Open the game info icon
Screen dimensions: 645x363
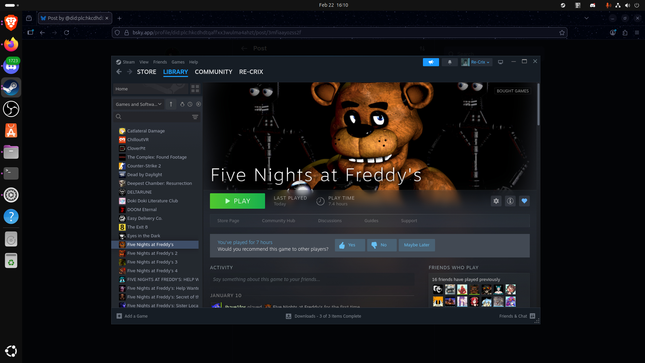point(510,201)
